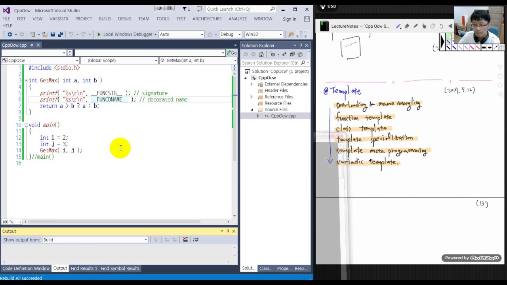Select pen tool in LectureNotes toolbar
The height and width of the screenshot is (285, 507).
398,26
